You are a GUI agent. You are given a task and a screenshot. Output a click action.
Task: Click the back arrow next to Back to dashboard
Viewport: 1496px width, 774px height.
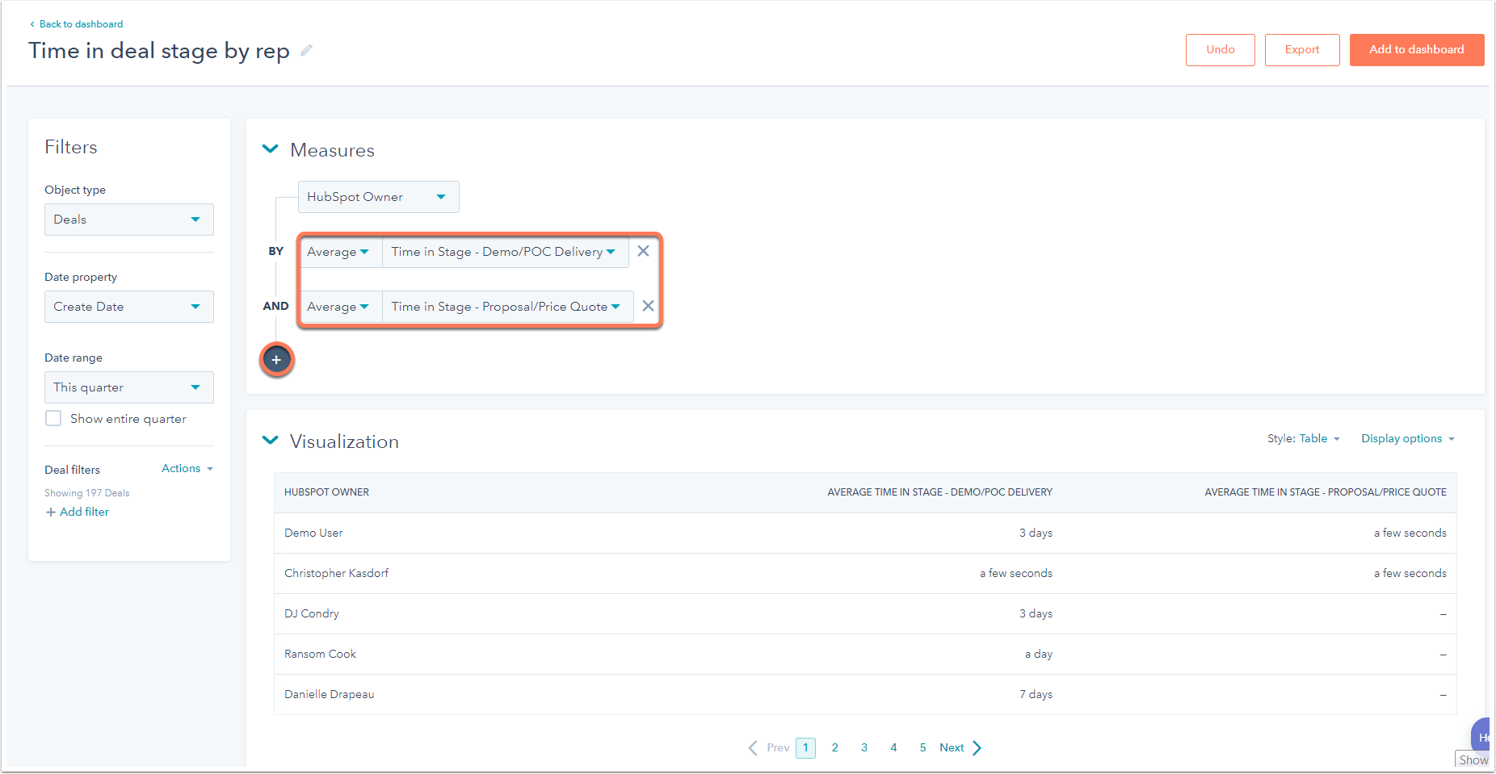tap(32, 24)
